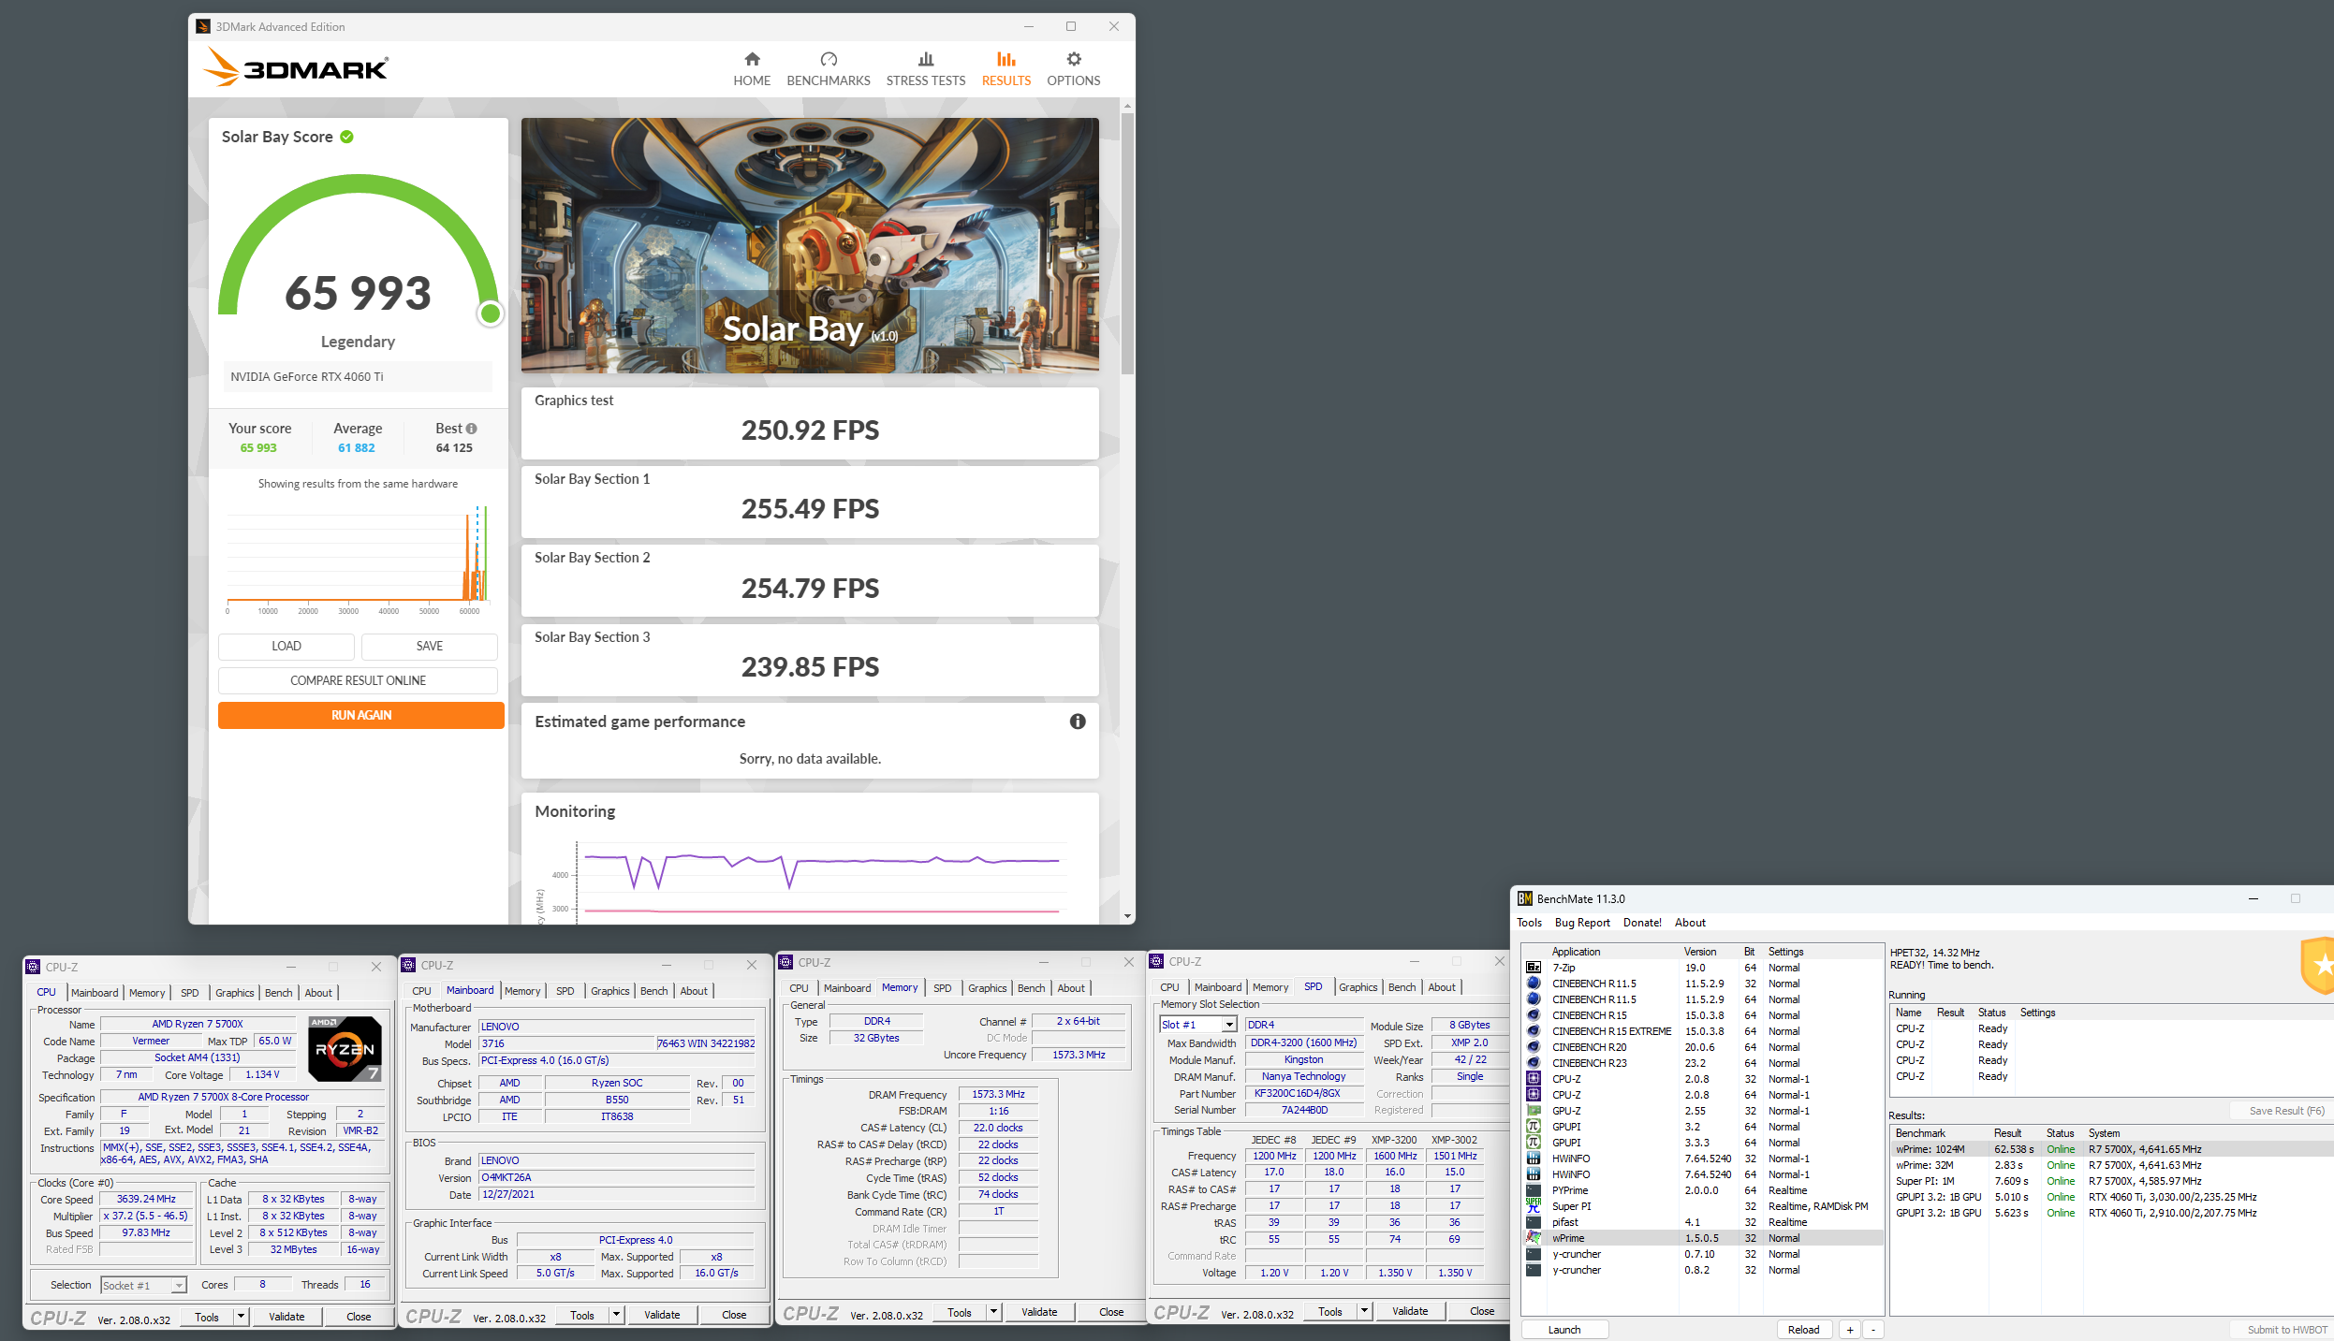
Task: Click the BenchMate BM title bar icon
Action: [1525, 898]
